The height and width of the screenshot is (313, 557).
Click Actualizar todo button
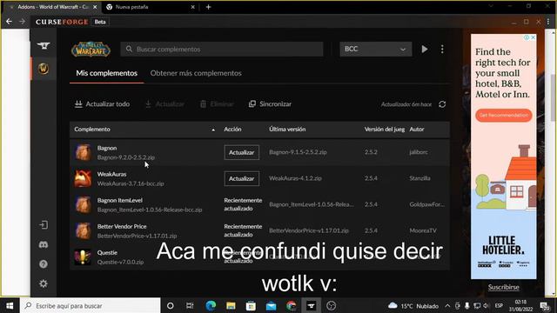pyautogui.click(x=103, y=104)
